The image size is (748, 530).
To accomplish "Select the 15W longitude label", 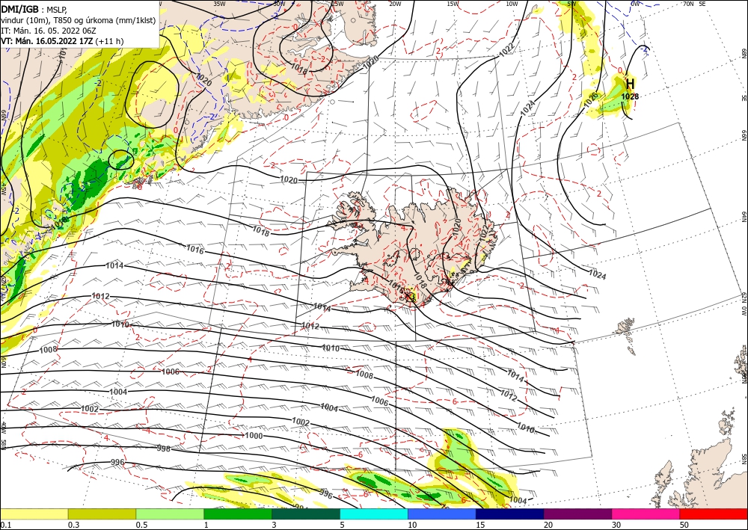I will [x=453, y=4].
